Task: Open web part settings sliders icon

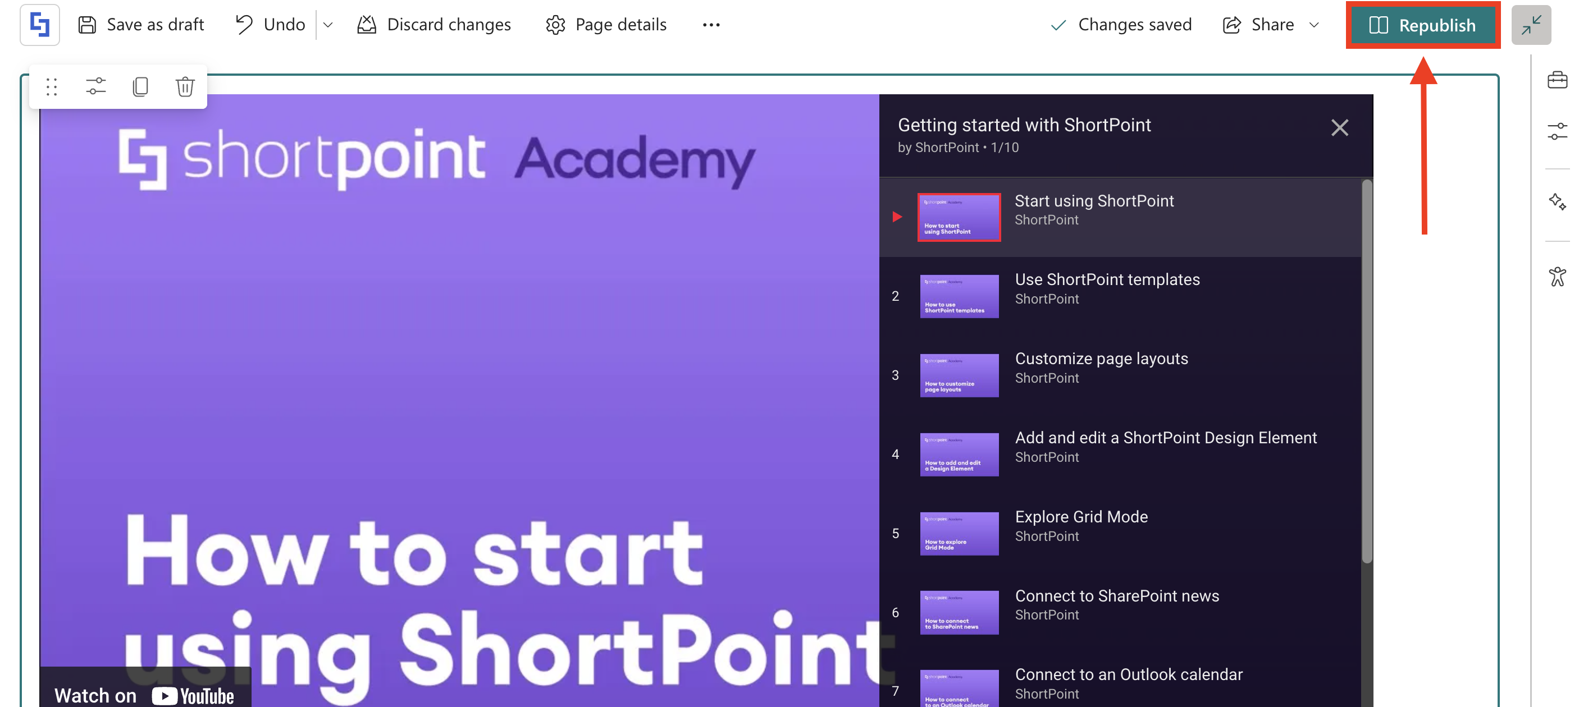Action: (95, 87)
